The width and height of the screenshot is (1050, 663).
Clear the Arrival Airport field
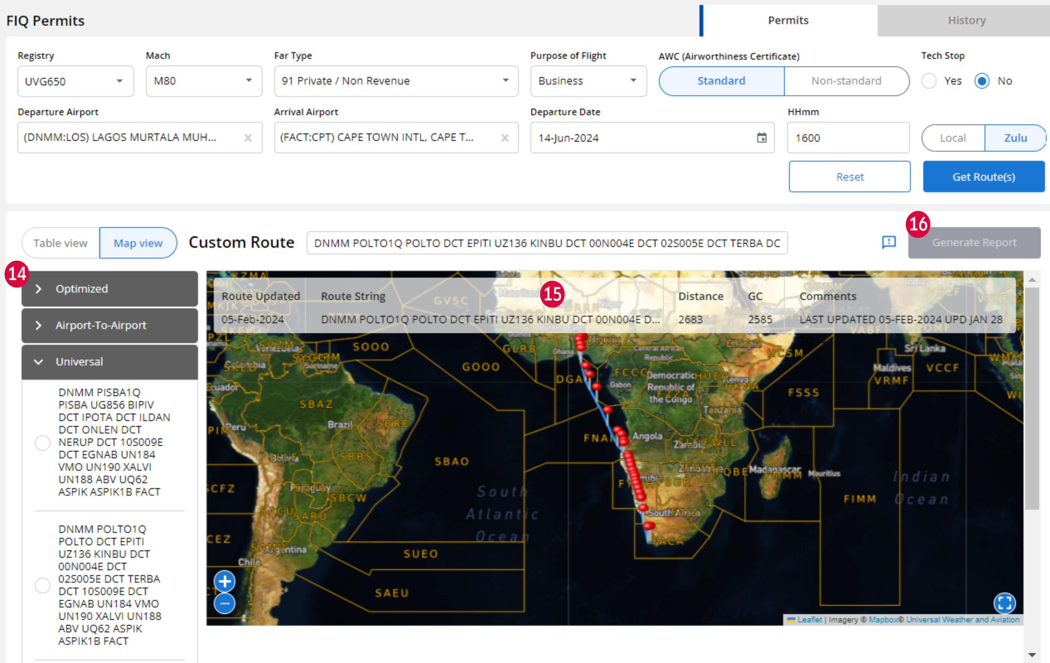505,138
